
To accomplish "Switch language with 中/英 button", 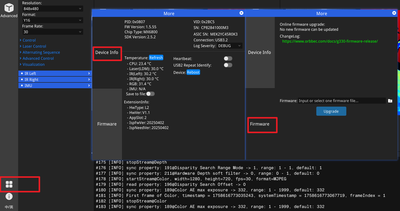I will tap(9, 207).
